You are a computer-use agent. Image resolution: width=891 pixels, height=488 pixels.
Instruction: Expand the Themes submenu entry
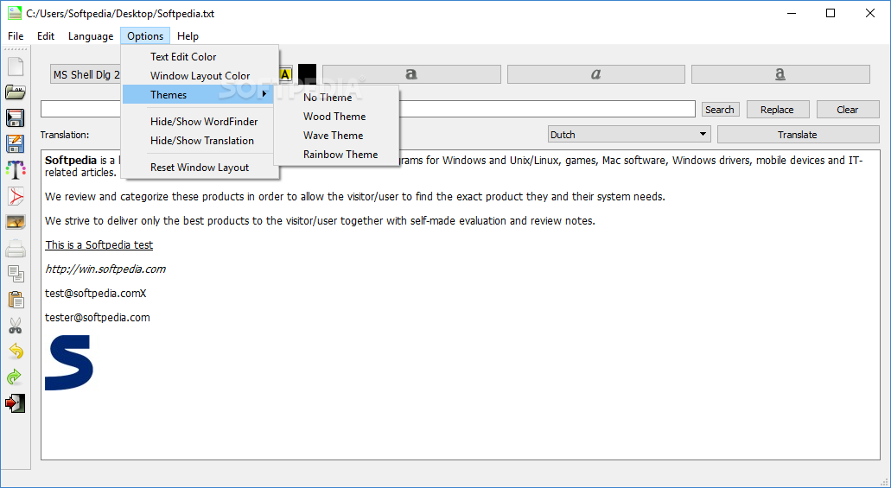point(199,95)
